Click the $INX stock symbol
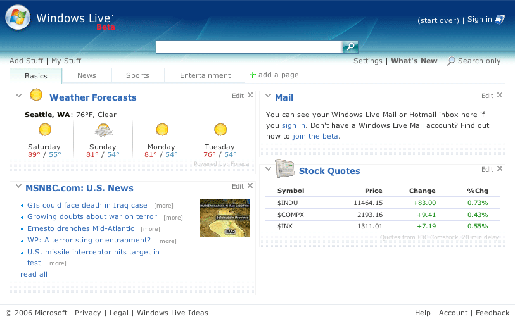Screen dimensions: 515x319 point(285,227)
